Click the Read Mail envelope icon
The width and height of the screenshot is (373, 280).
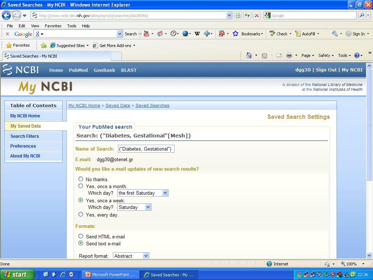pyautogui.click(x=279, y=55)
